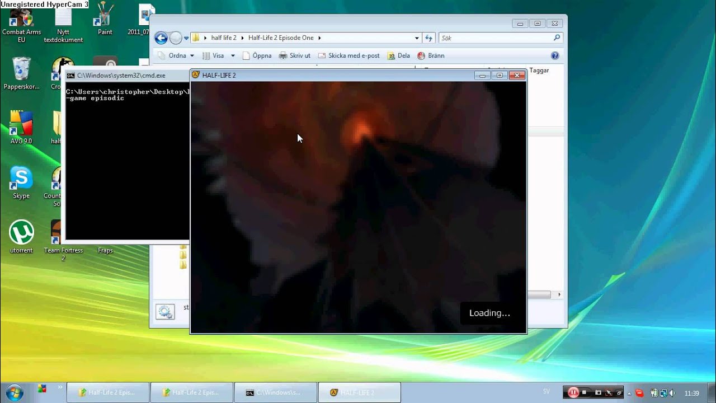The width and height of the screenshot is (716, 403).
Task: Open the Combat Arms EU desktop shortcut
Action: tap(21, 25)
